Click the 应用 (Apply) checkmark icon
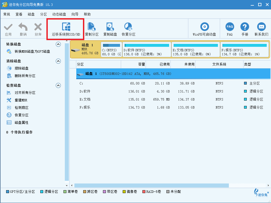Viewport: 271px width, 203px height. [8, 27]
